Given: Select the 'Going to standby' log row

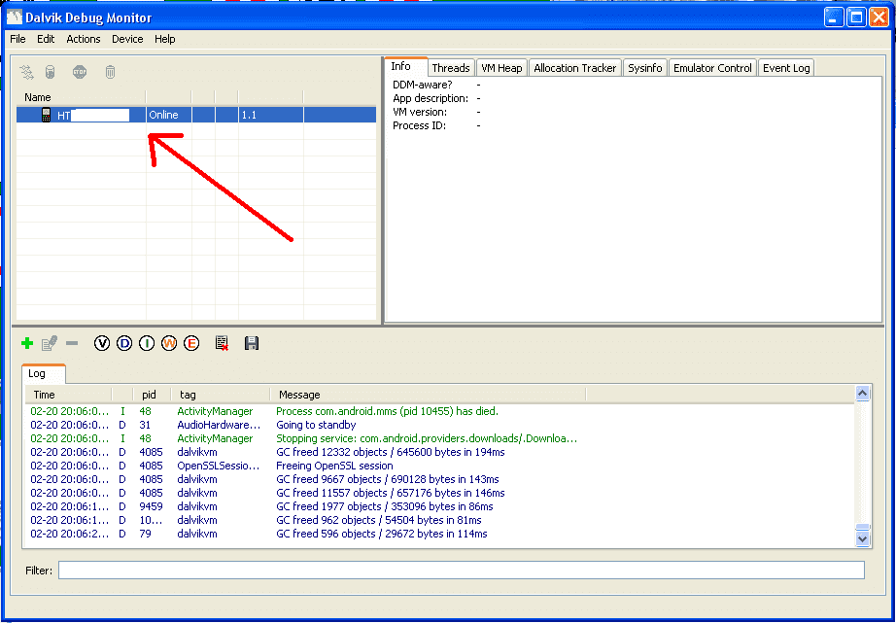Looking at the screenshot, I should (440, 425).
